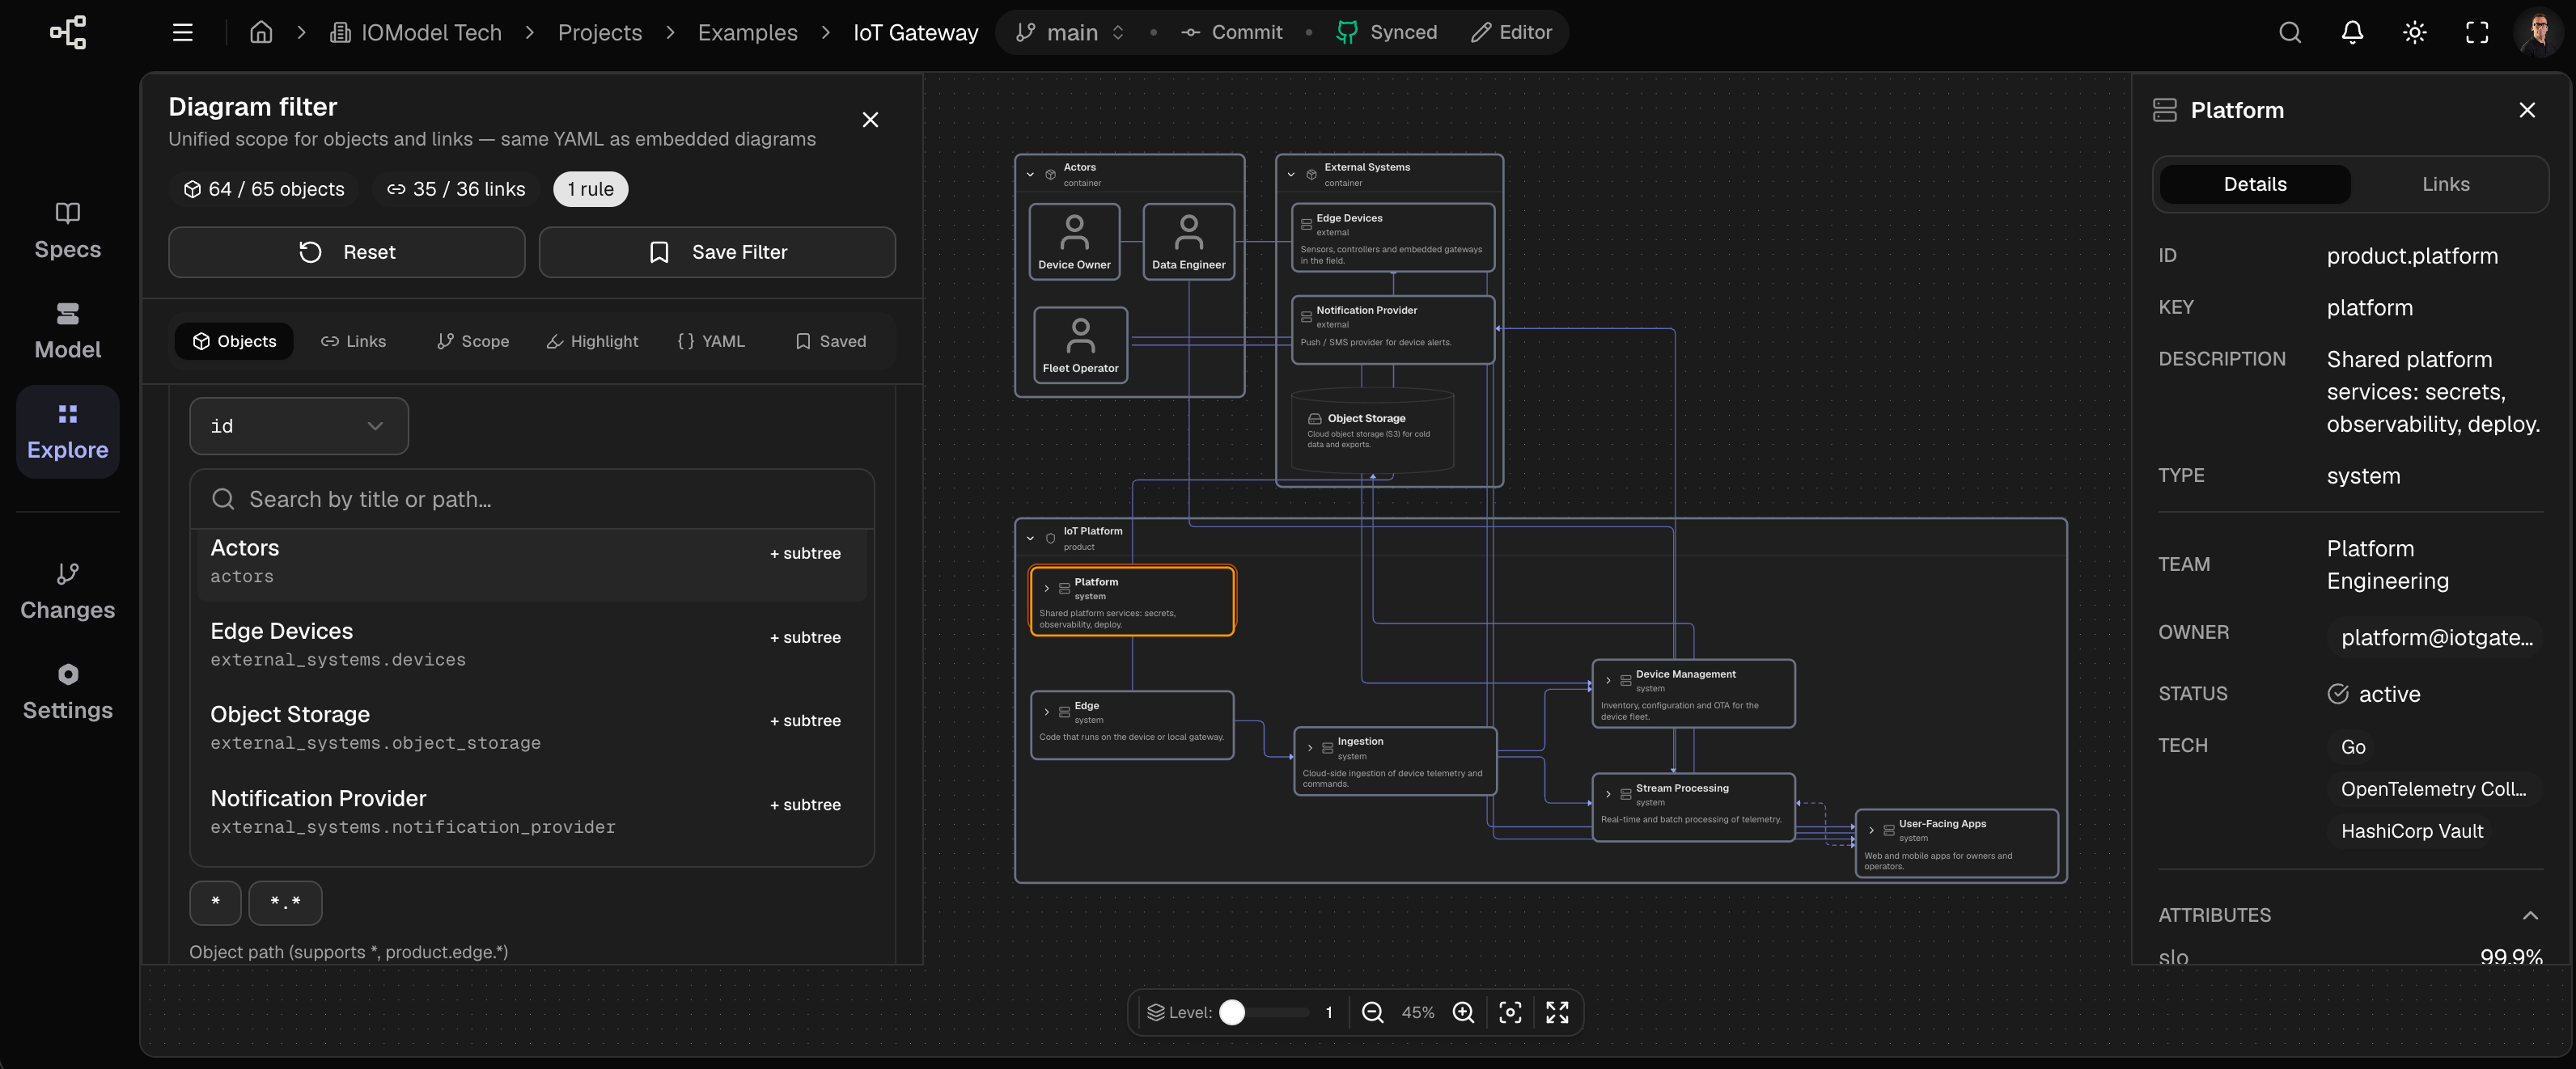Add subtree for Edge Devices
Viewport: 2576px width, 1069px height.
(805, 636)
